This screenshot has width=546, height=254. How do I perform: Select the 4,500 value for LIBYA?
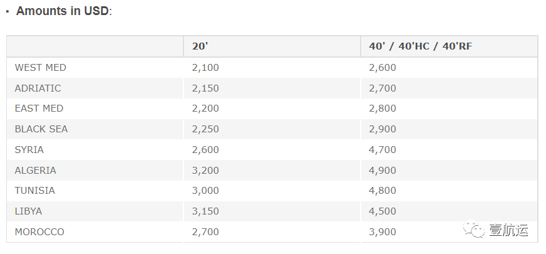click(383, 211)
